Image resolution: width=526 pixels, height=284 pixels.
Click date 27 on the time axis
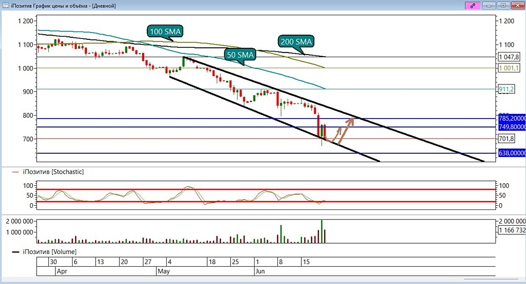[x=148, y=262]
